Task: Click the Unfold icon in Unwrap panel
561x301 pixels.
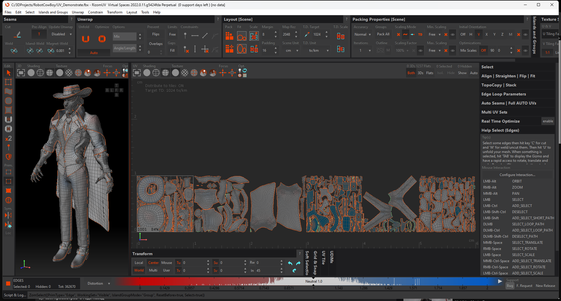Action: (x=85, y=39)
